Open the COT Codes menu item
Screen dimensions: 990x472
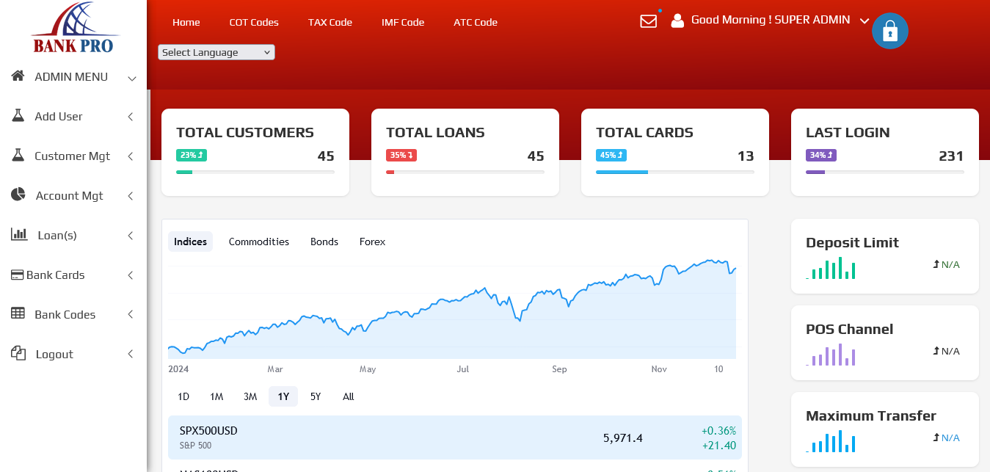pyautogui.click(x=254, y=22)
